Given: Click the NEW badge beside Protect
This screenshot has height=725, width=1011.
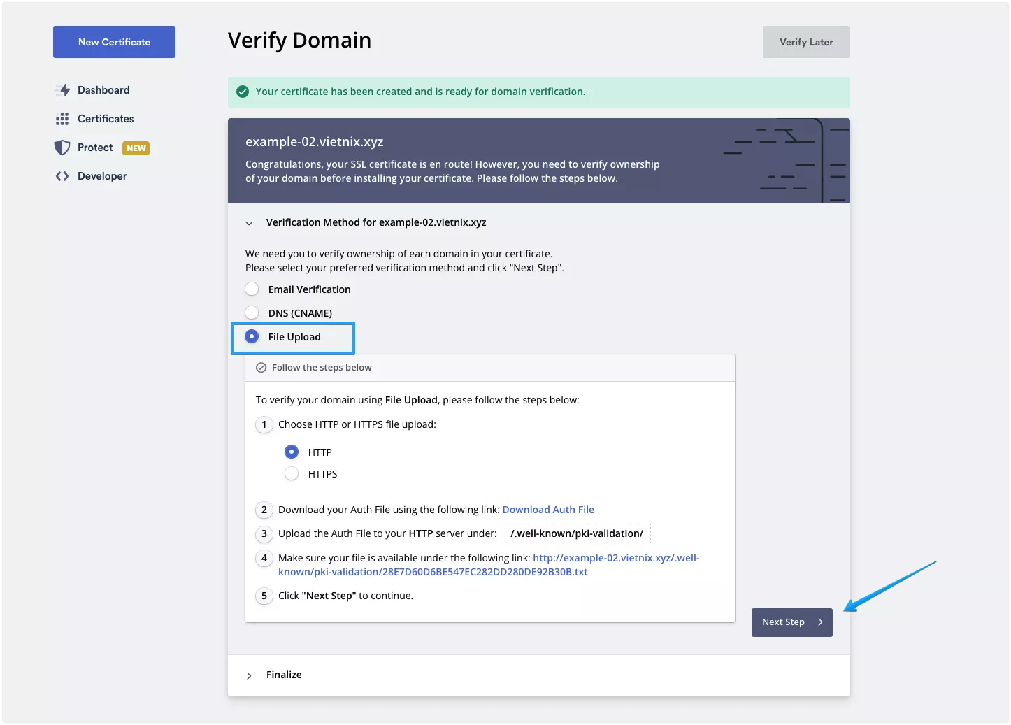Looking at the screenshot, I should 136,148.
